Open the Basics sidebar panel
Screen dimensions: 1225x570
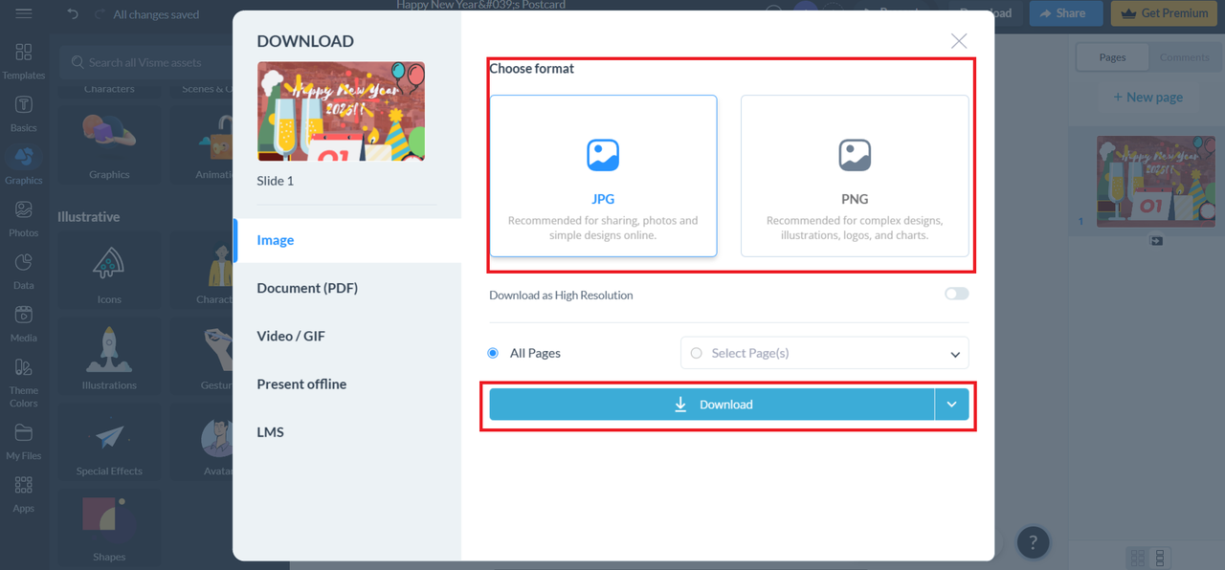tap(24, 114)
